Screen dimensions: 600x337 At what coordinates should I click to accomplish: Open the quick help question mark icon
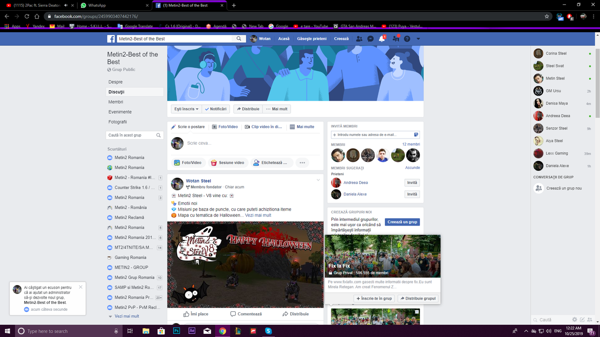click(406, 38)
